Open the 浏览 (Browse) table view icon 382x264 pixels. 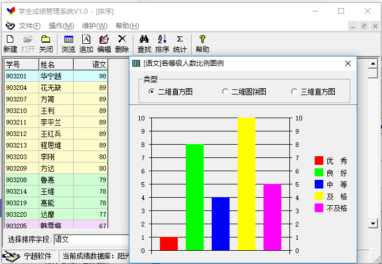68,39
